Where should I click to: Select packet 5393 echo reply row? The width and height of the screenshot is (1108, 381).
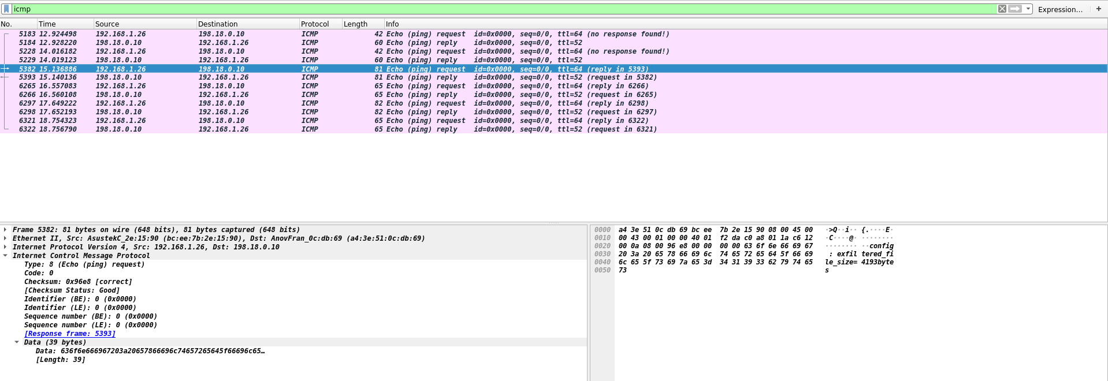click(553, 77)
